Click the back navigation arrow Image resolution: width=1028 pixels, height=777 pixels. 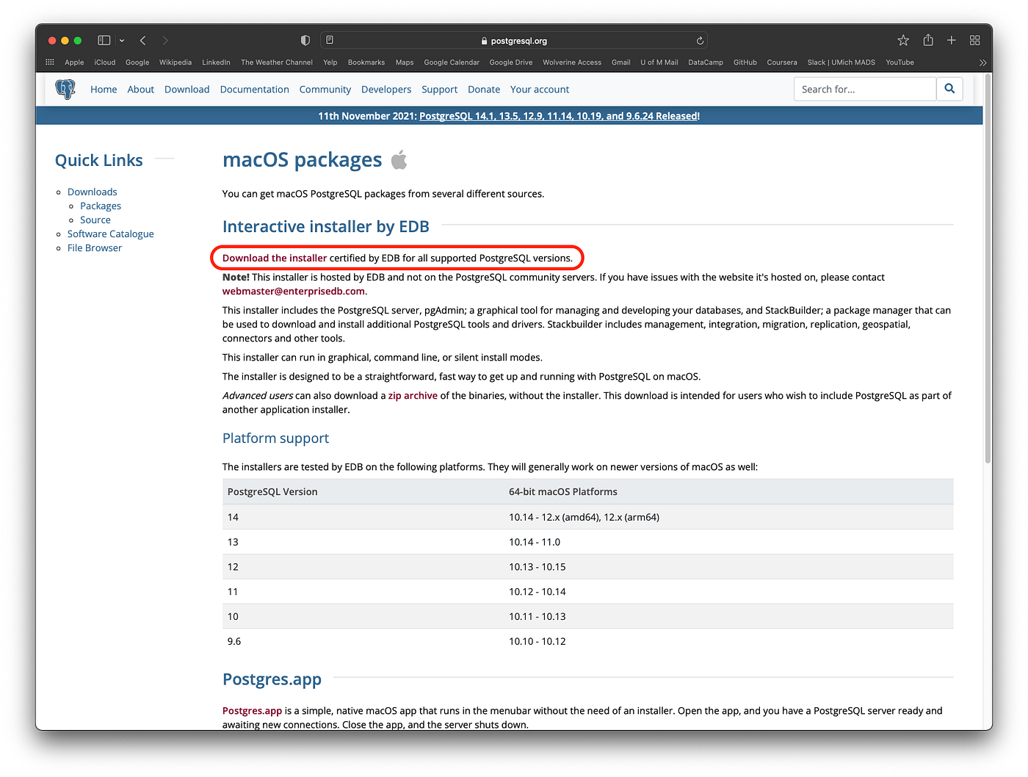[142, 40]
